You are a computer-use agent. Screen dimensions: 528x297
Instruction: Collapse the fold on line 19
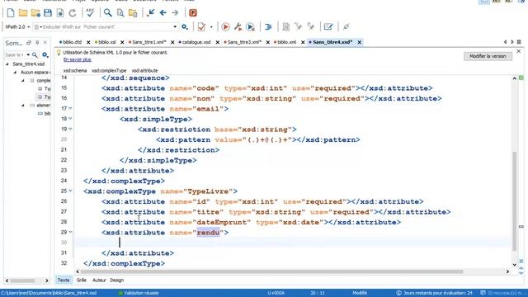point(70,129)
